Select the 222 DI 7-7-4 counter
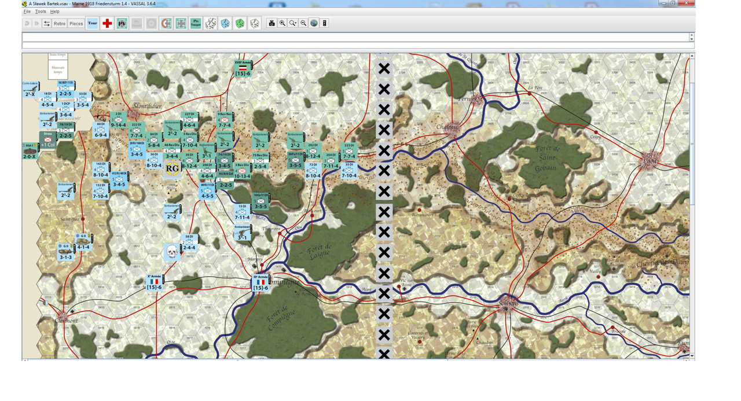The height and width of the screenshot is (401, 741). 136,130
